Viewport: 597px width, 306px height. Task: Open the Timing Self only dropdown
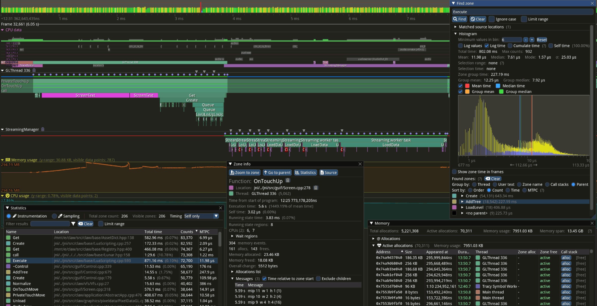[201, 216]
